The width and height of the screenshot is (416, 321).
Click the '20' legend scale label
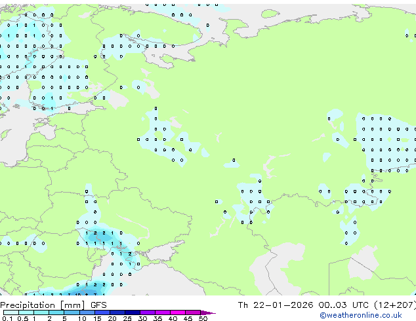click(112, 318)
